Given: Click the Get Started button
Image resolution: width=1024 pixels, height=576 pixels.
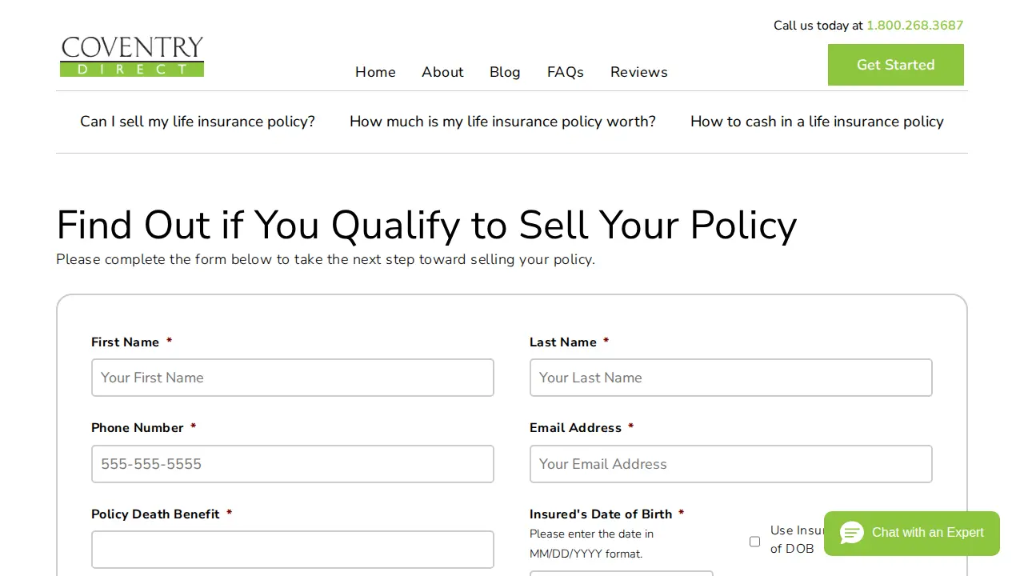Looking at the screenshot, I should (x=896, y=65).
